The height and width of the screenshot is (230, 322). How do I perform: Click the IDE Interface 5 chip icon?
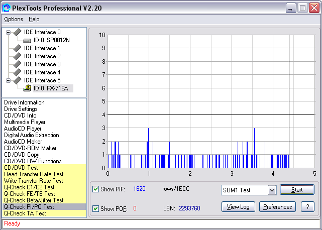tap(18, 80)
